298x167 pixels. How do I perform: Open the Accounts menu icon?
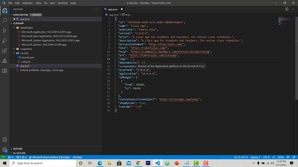click(x=5, y=140)
